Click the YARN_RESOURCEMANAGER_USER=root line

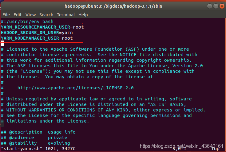click(x=42, y=27)
